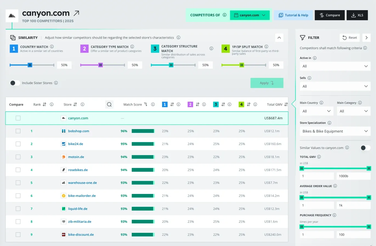Open the zib-militaria.de store link

pos(80,222)
